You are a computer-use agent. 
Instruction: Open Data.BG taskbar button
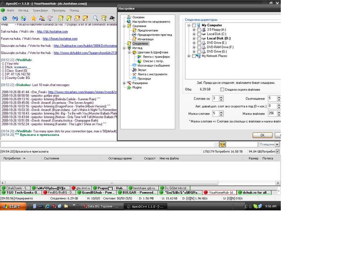click(x=102, y=206)
